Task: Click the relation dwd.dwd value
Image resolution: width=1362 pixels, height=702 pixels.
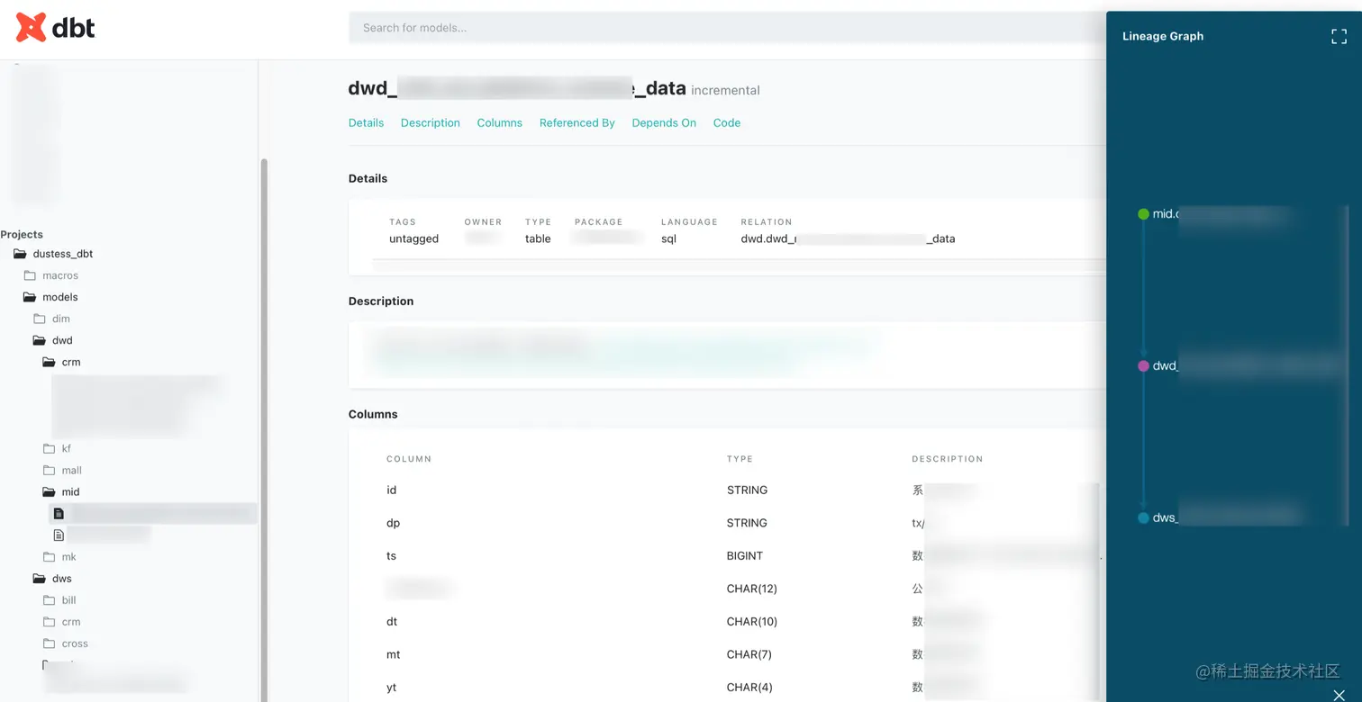Action: (x=848, y=238)
